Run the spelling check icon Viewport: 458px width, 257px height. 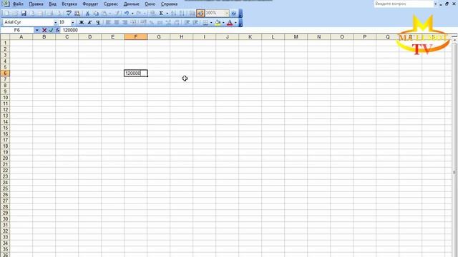(69, 13)
